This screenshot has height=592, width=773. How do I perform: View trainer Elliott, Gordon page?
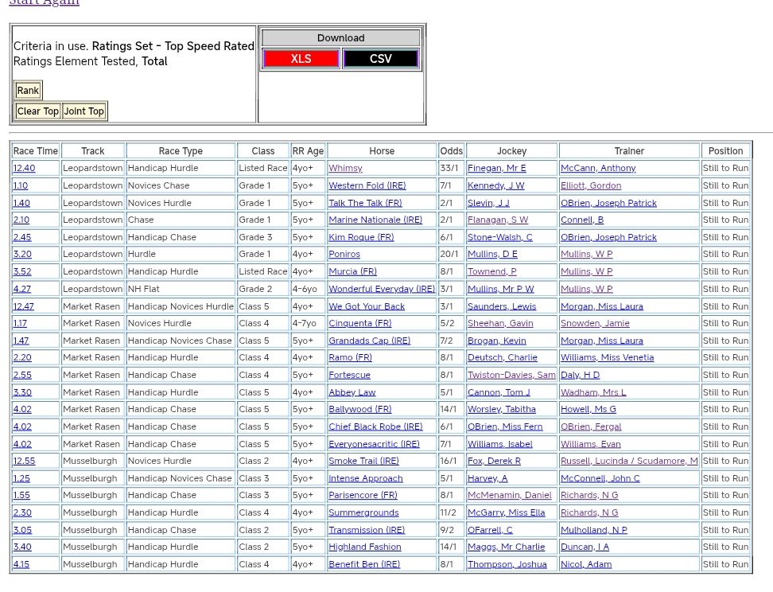(591, 185)
